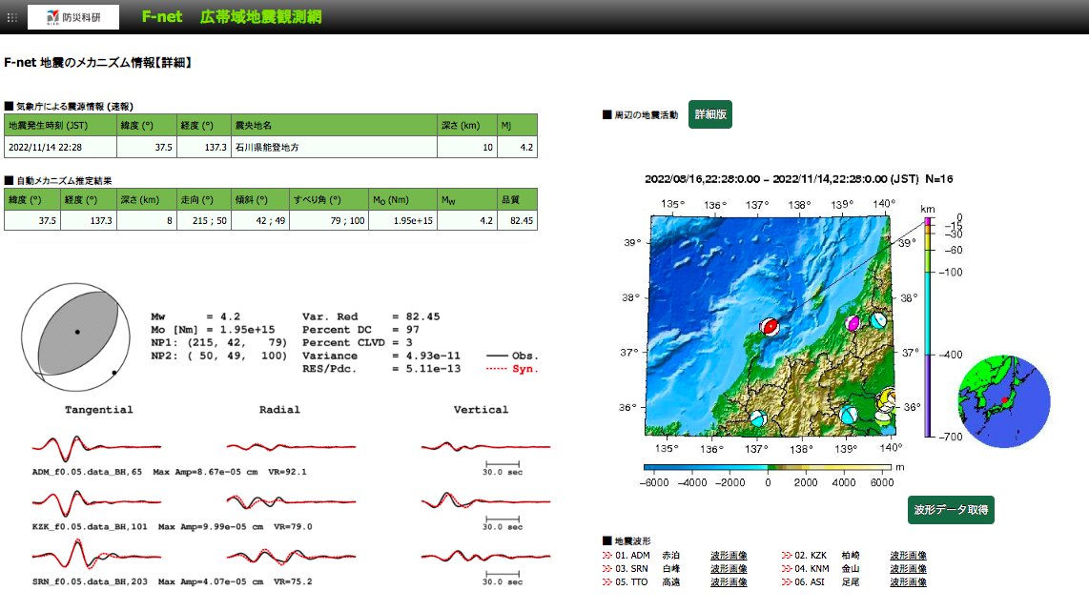1089x611 pixels.
Task: Click the Mj column header
Action: tap(517, 126)
